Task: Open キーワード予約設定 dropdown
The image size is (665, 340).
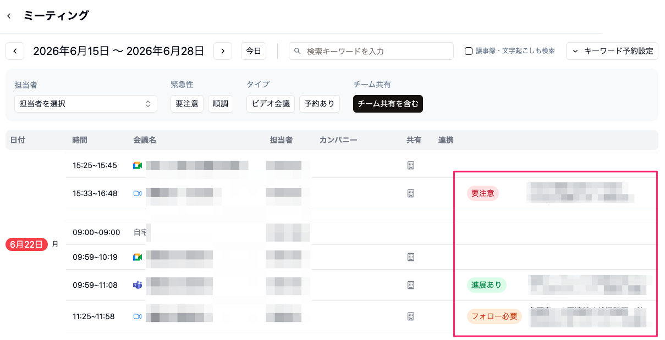Action: (612, 51)
